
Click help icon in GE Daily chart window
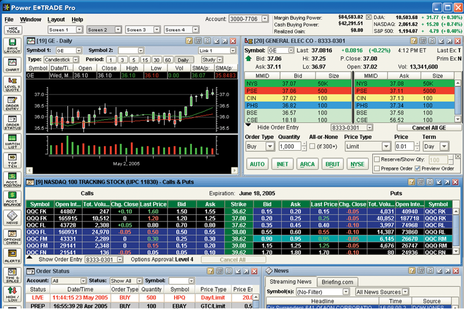pos(189,41)
